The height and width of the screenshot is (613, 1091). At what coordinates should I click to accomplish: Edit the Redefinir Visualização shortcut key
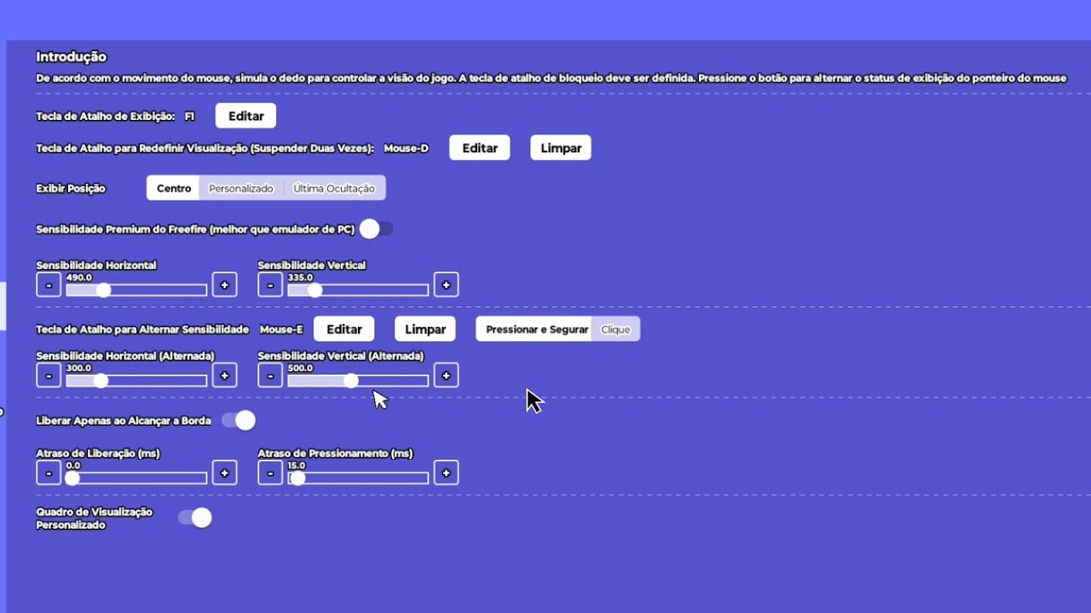pyautogui.click(x=480, y=148)
